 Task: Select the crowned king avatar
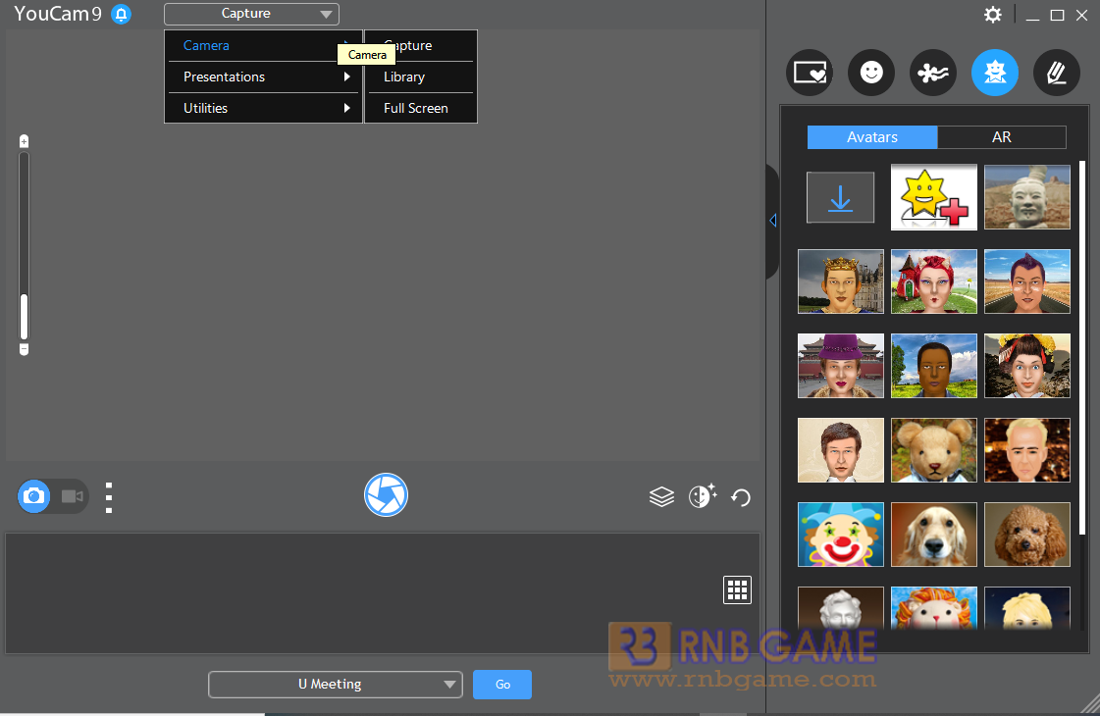(x=840, y=281)
